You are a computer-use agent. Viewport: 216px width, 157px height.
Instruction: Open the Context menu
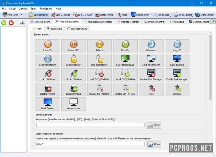point(23,9)
